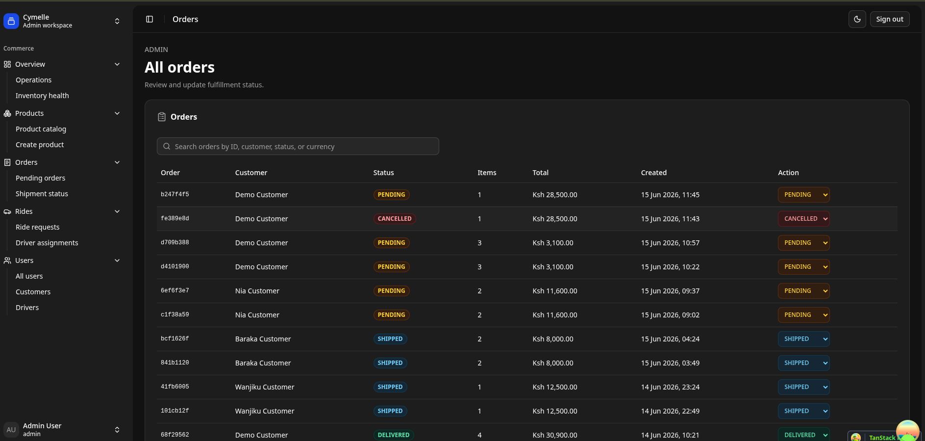Viewport: 925px width, 441px height.
Task: Click the Orders clipboard icon in sidebar
Action: (x=7, y=162)
